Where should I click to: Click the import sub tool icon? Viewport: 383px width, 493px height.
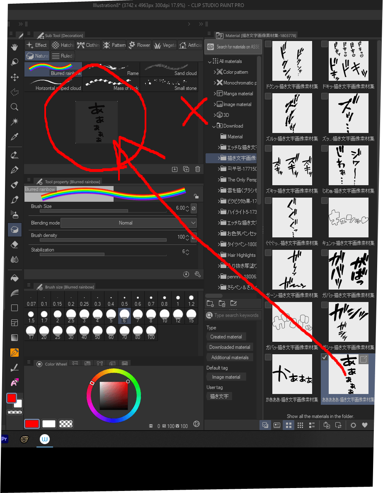coord(175,169)
